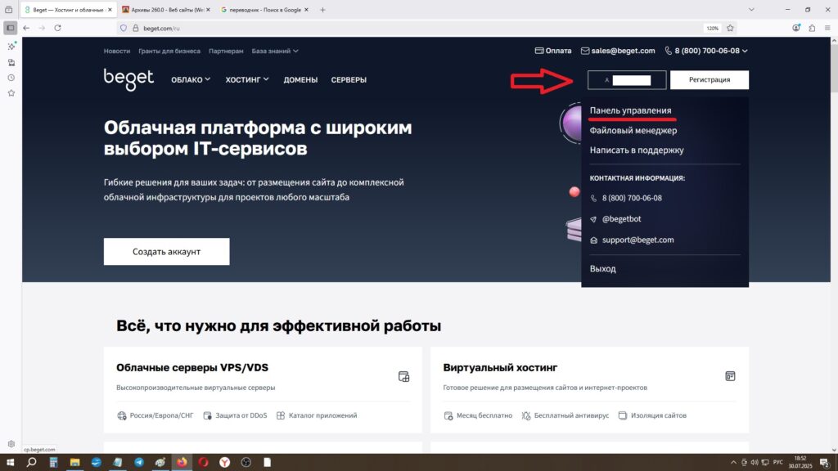Screen dimensions: 838x471
Task: Open the Новости link
Action: [117, 51]
